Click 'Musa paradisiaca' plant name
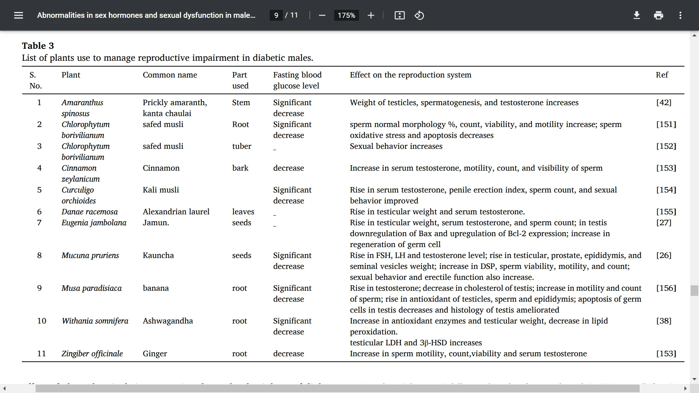Viewport: 699px width, 393px height. pyautogui.click(x=92, y=288)
